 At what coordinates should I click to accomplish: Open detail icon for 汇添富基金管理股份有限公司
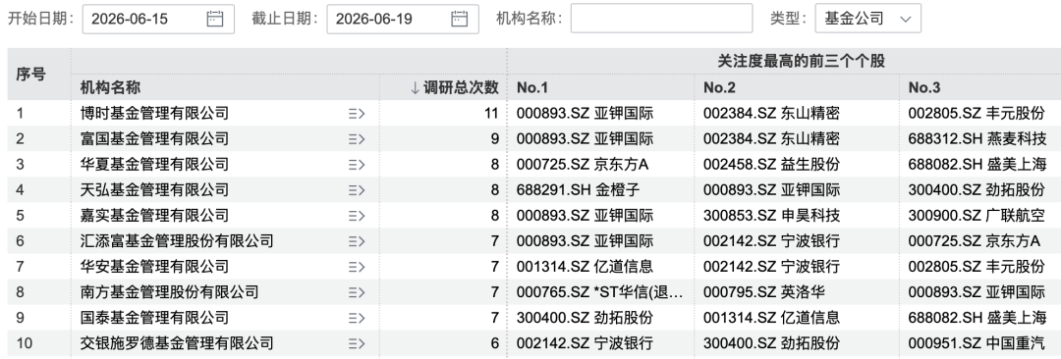pyautogui.click(x=357, y=241)
